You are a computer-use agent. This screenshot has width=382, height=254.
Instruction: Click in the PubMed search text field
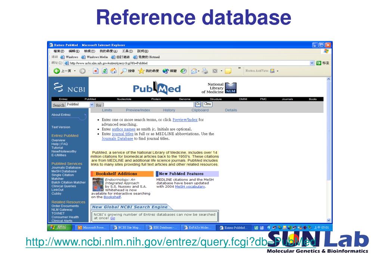[x=148, y=105]
